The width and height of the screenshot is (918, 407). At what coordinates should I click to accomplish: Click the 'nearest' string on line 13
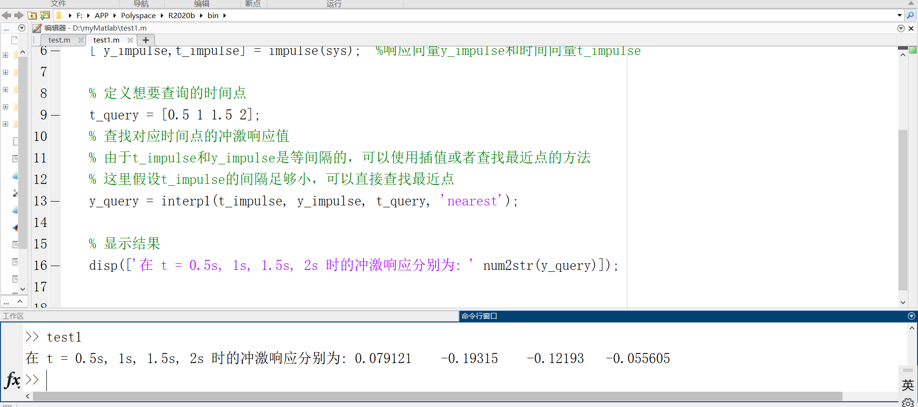click(x=471, y=201)
